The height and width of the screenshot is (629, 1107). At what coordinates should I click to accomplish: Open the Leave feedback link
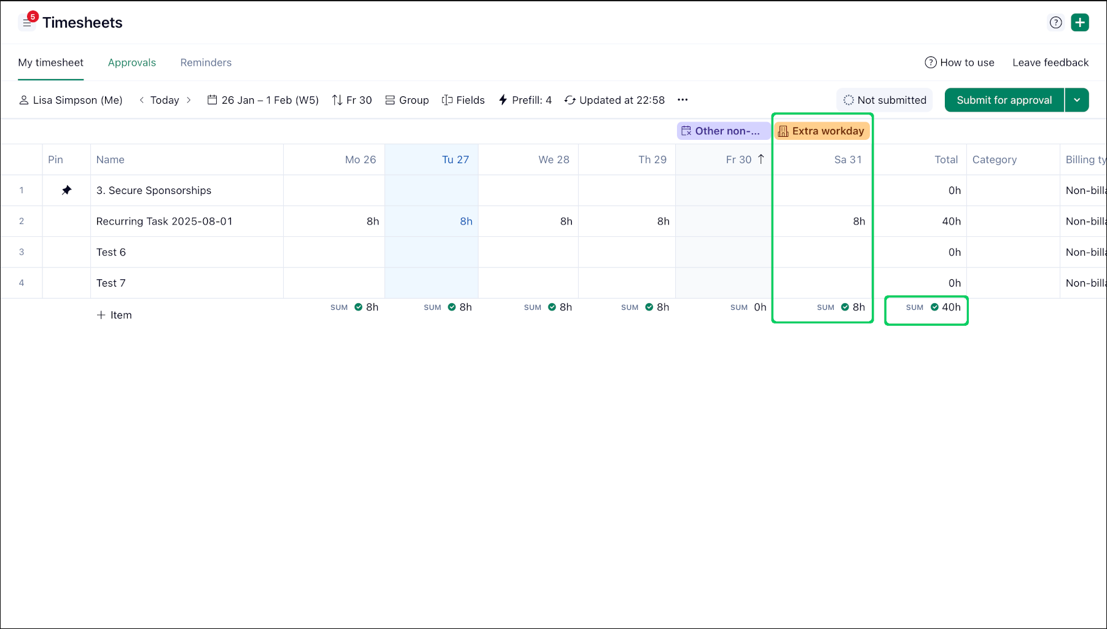(1050, 63)
